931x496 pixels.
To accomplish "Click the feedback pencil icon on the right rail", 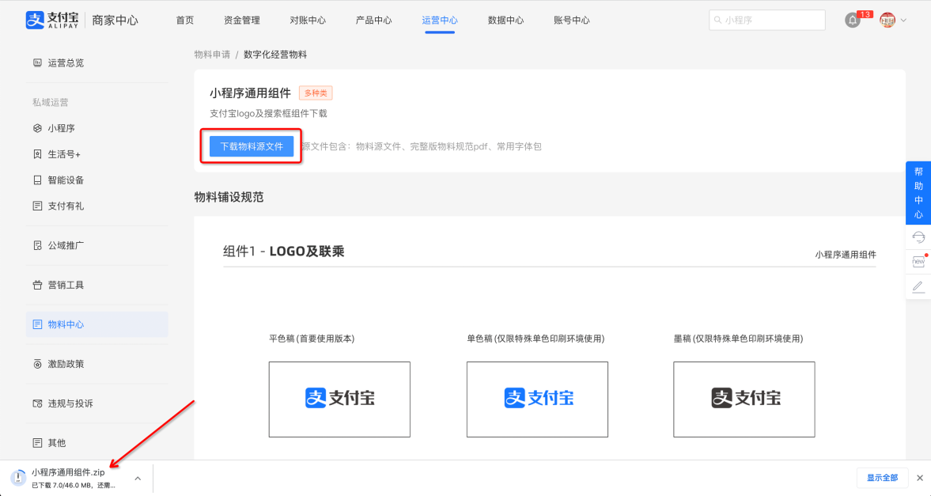I will click(x=918, y=287).
